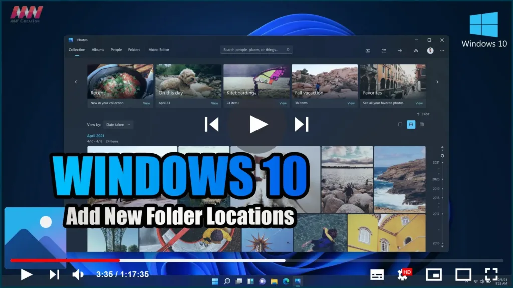Toggle subtitles/closed captions on the player

[377, 274]
